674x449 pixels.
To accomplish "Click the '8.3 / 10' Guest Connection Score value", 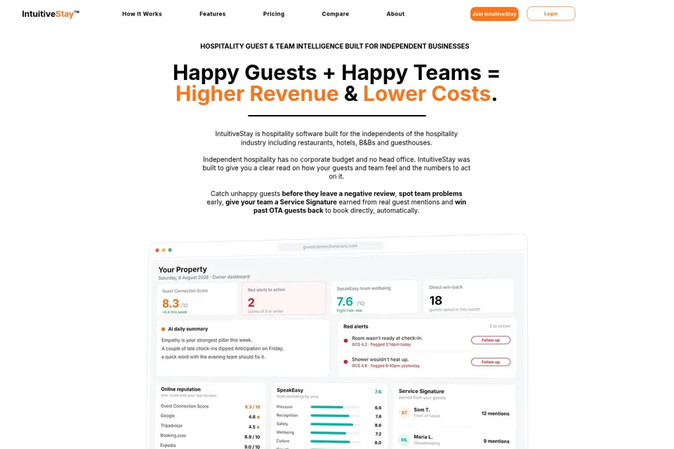I will coord(252,407).
